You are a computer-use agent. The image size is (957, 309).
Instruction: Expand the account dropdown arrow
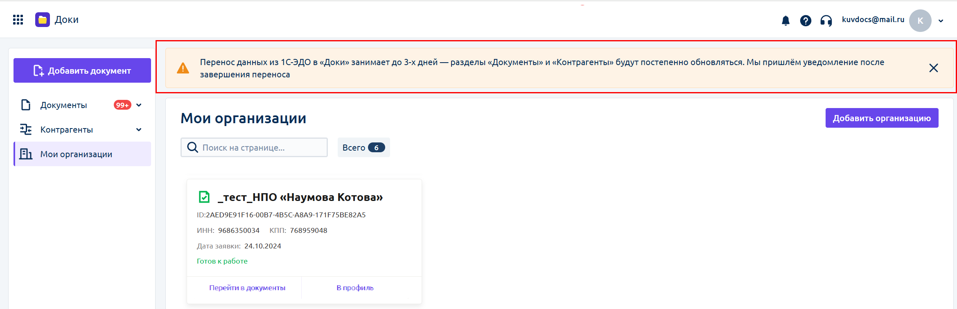click(x=941, y=21)
